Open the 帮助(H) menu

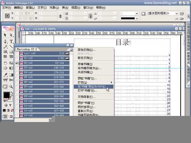coord(101,8)
